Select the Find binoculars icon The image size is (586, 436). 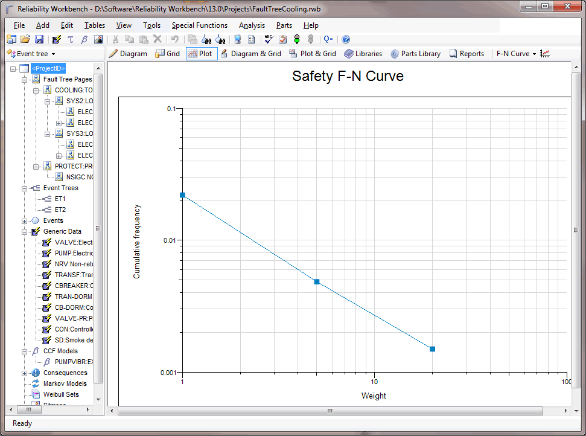(x=206, y=39)
